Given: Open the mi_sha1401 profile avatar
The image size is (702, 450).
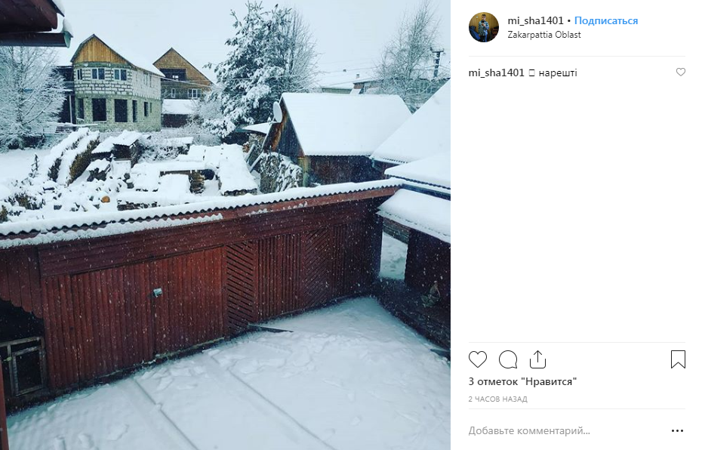Looking at the screenshot, I should point(484,27).
